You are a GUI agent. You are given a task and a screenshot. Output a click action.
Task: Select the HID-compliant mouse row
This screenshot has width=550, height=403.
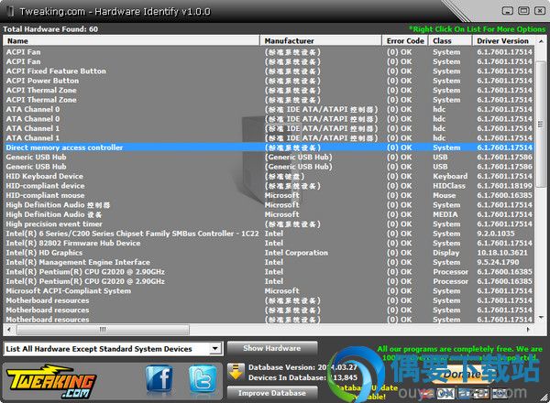tap(269, 195)
